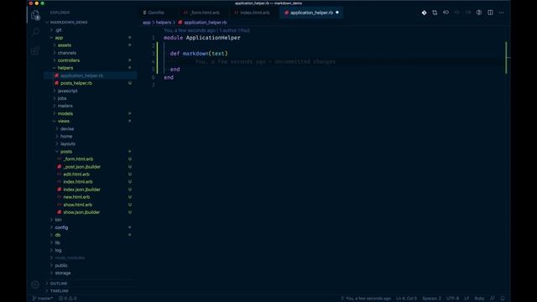Open _post.json.jbuilder file

point(82,167)
